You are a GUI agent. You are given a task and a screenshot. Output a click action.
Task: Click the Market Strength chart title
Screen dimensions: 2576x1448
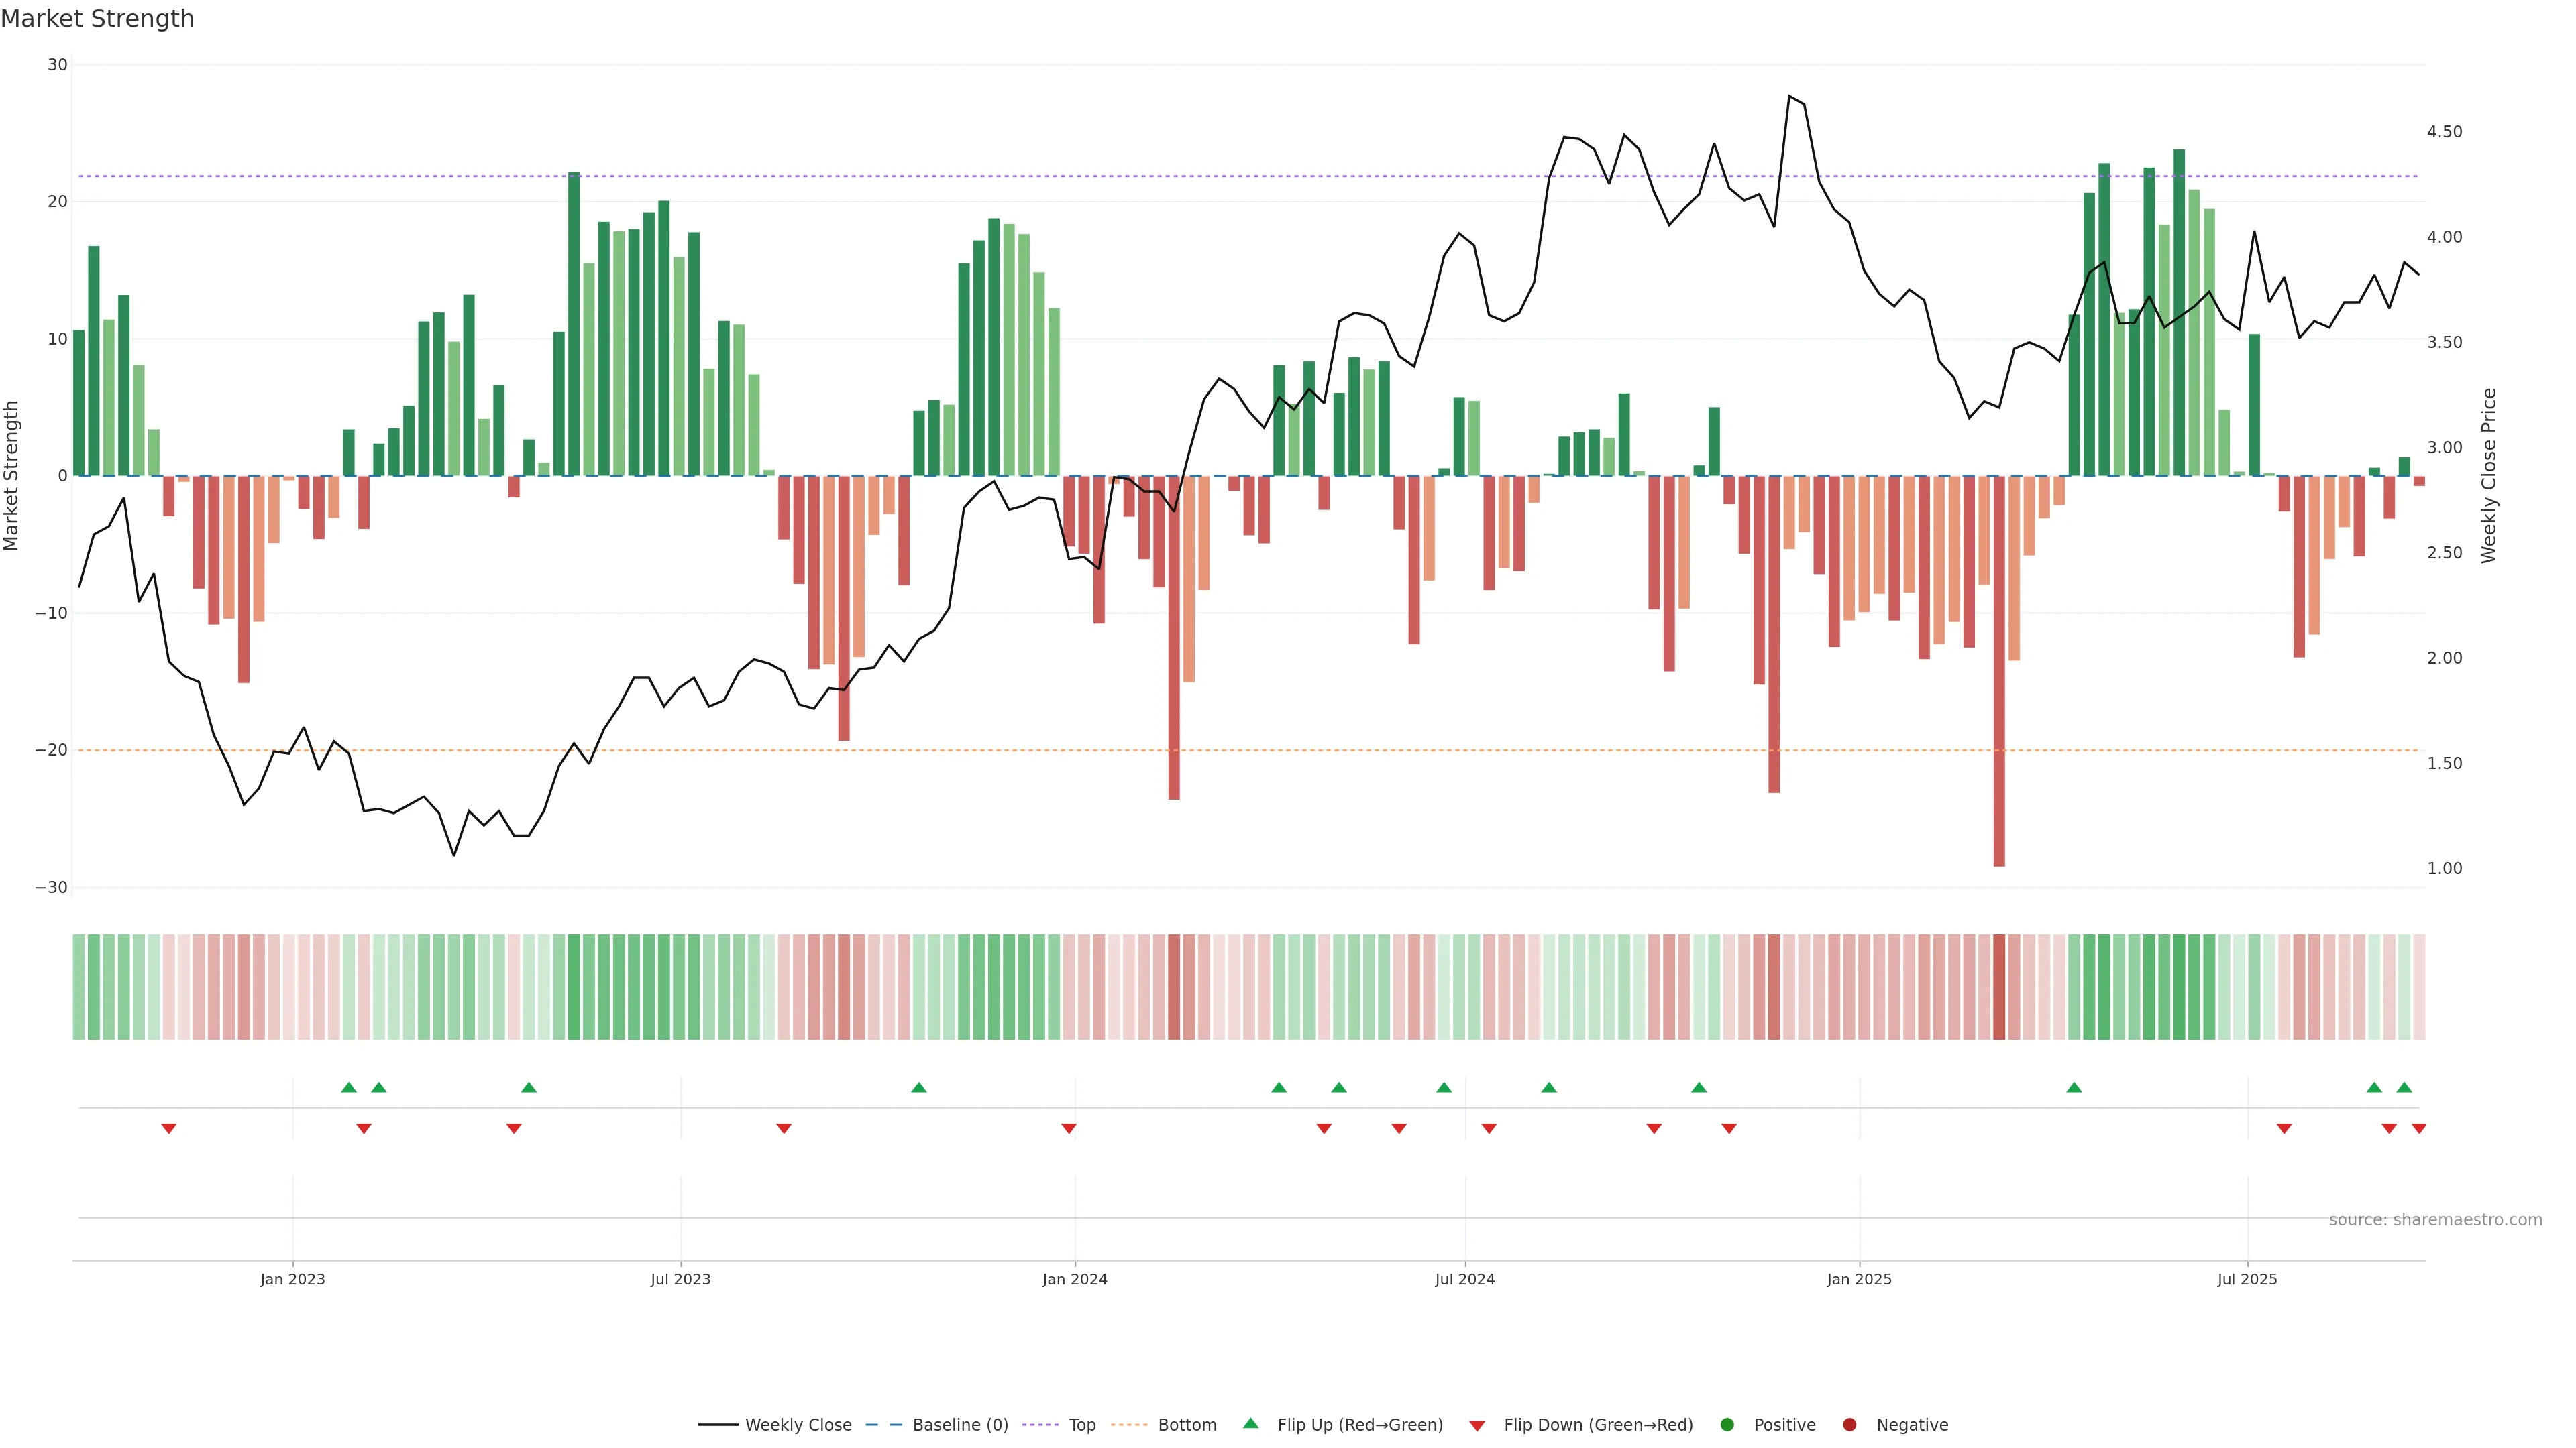[97, 19]
